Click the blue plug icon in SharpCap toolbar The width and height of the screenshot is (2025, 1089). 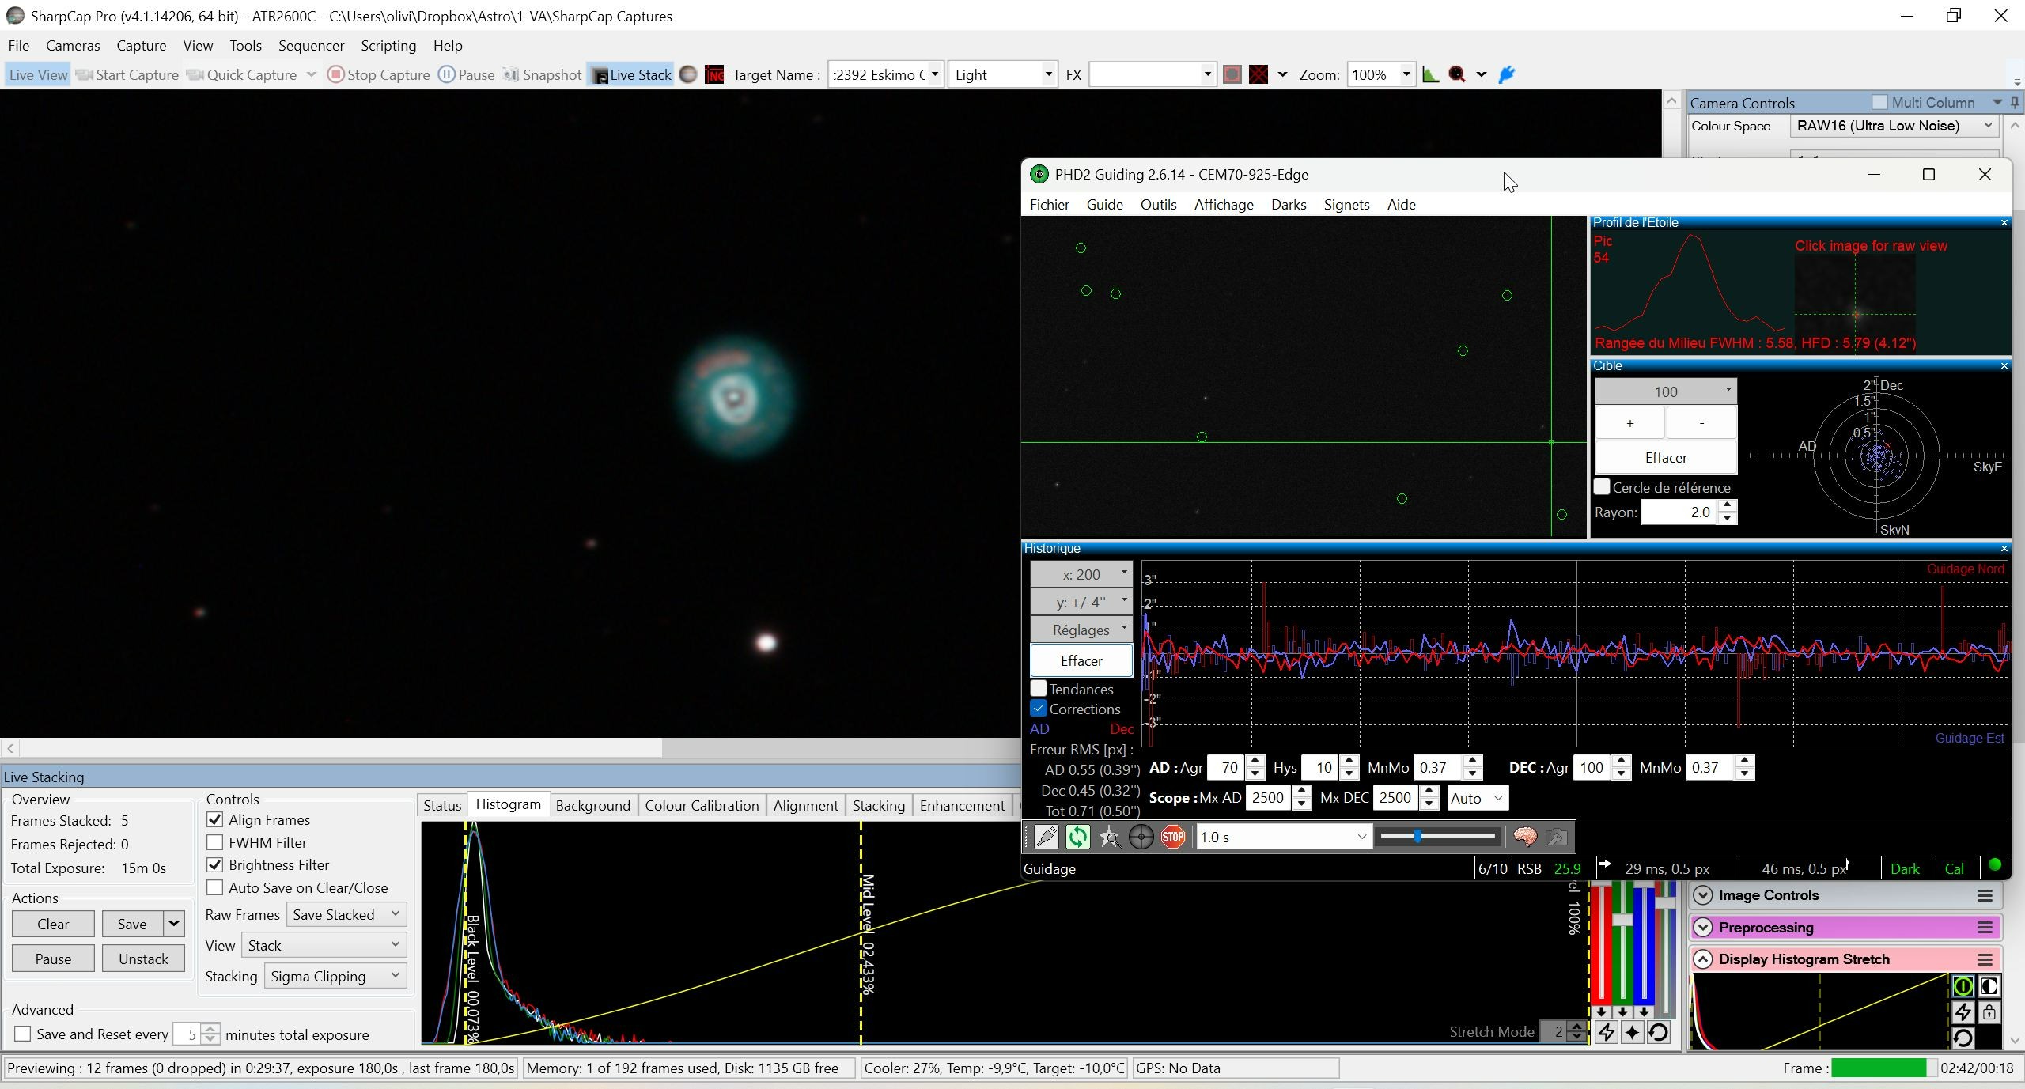[x=1506, y=74]
